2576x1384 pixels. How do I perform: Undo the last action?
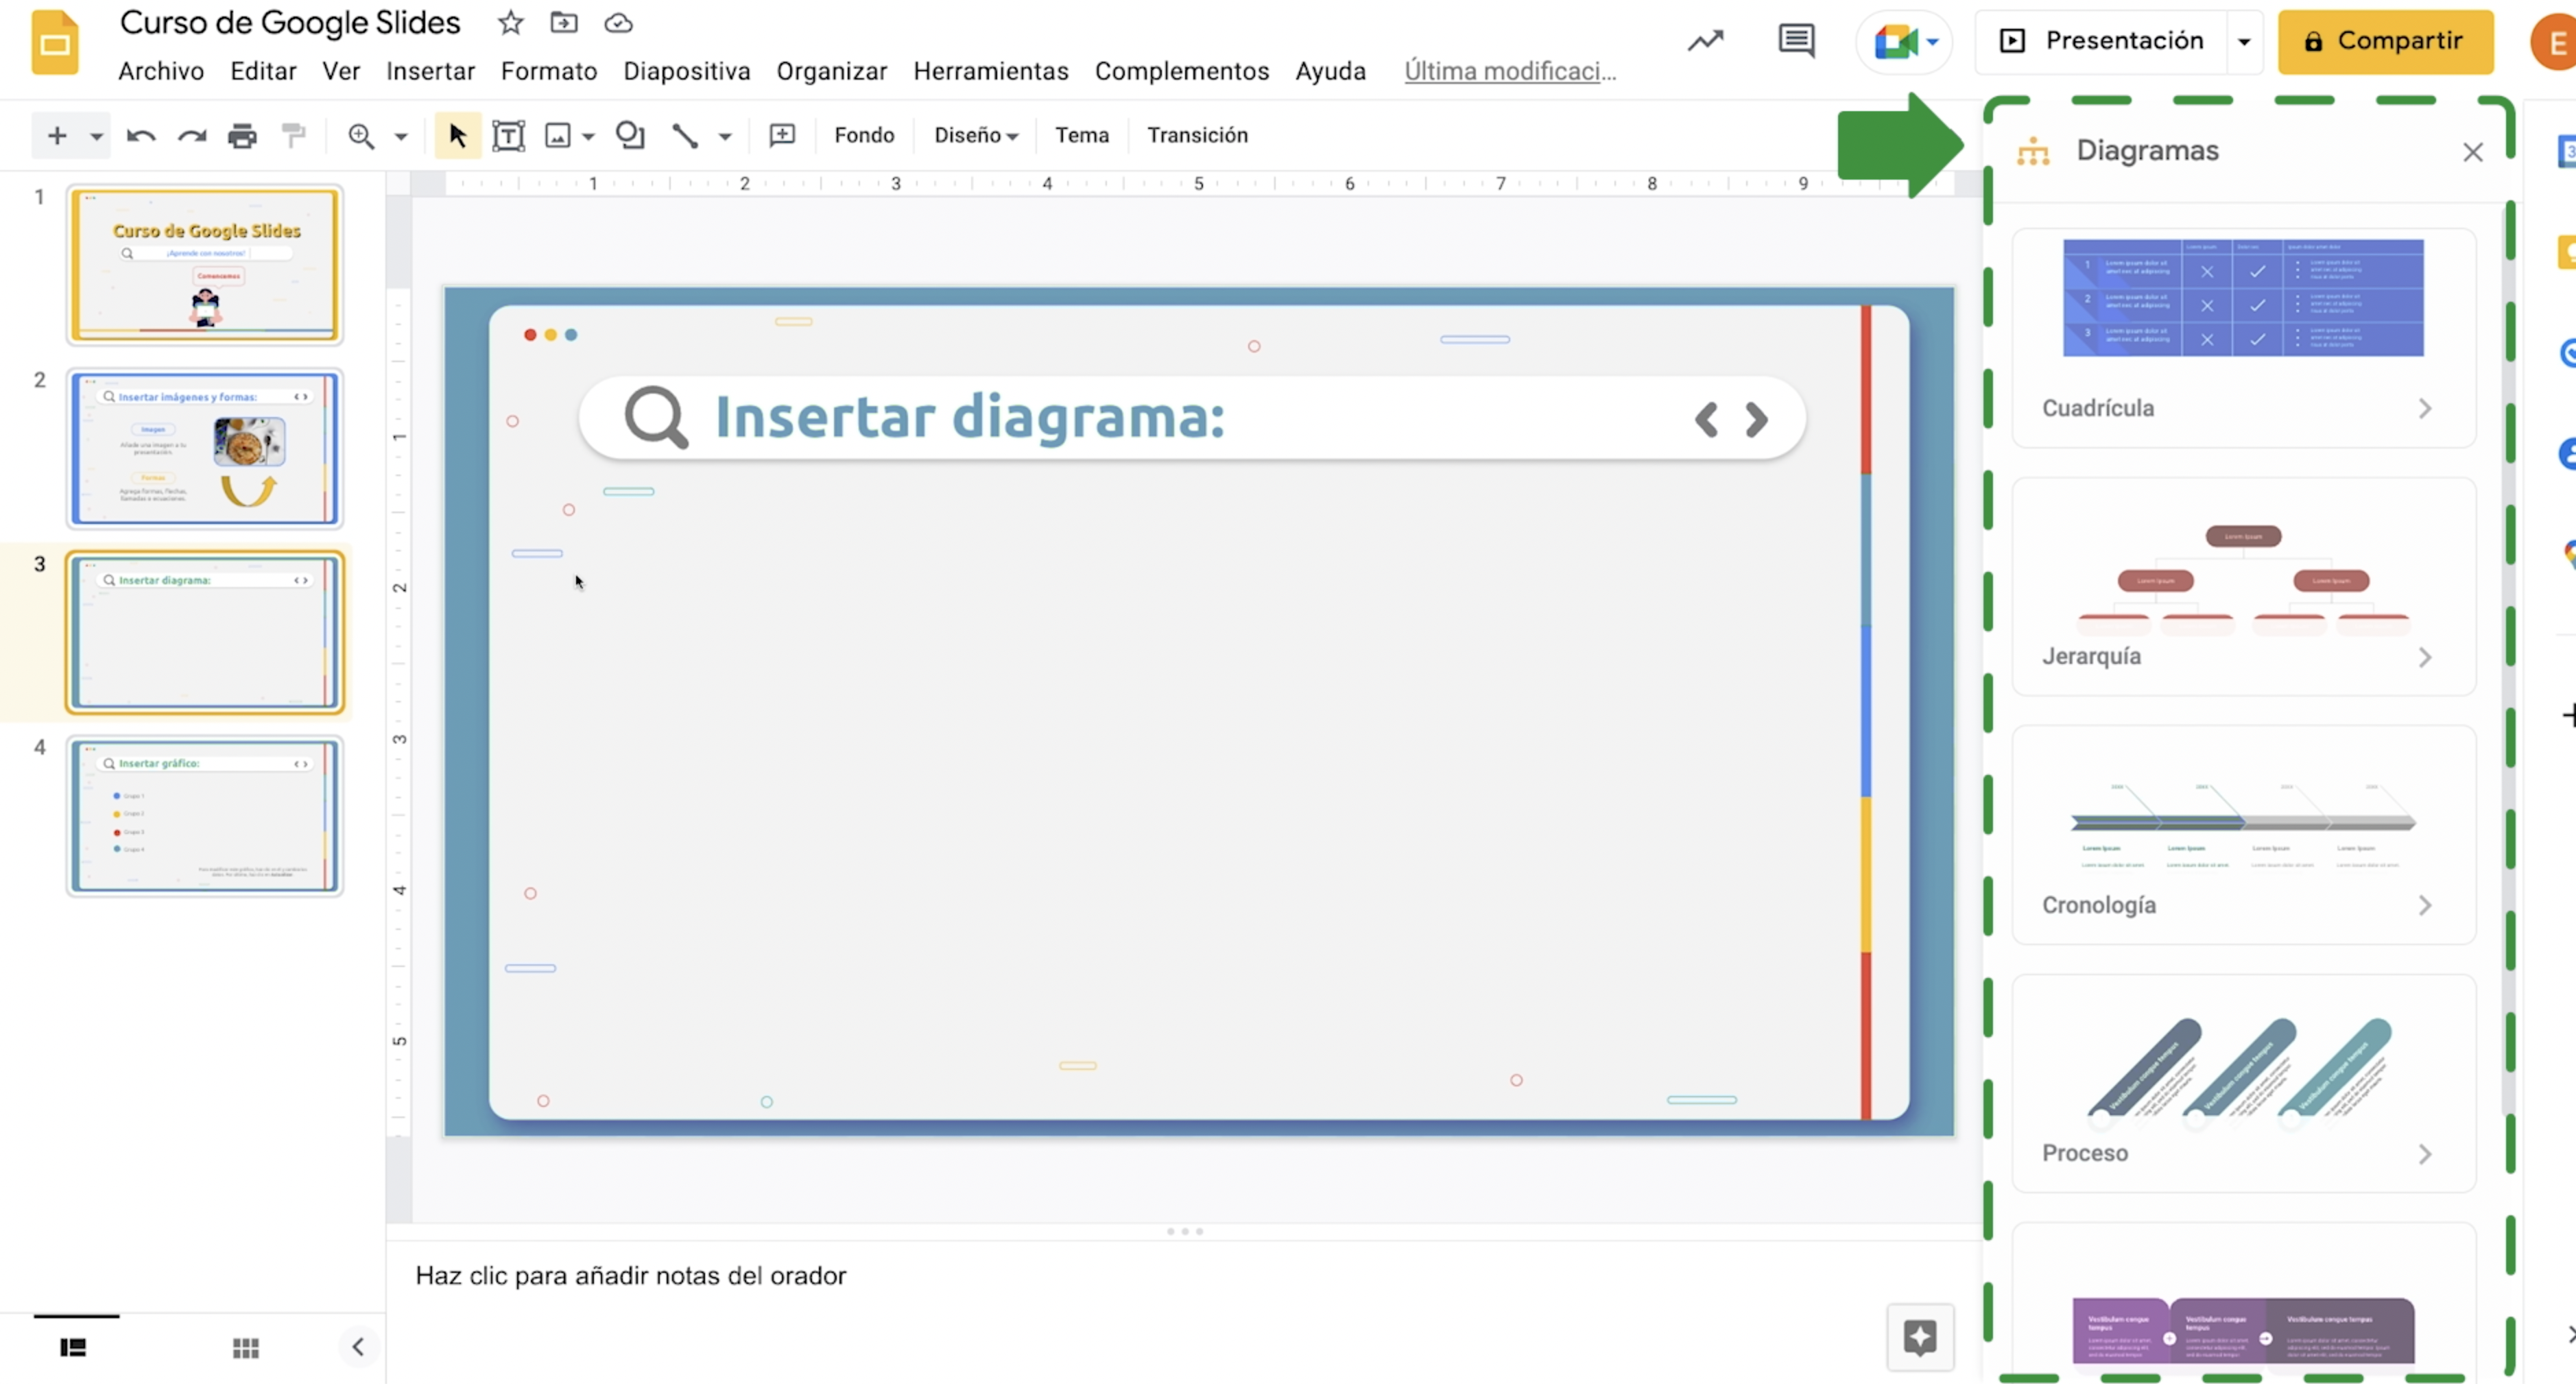(139, 136)
